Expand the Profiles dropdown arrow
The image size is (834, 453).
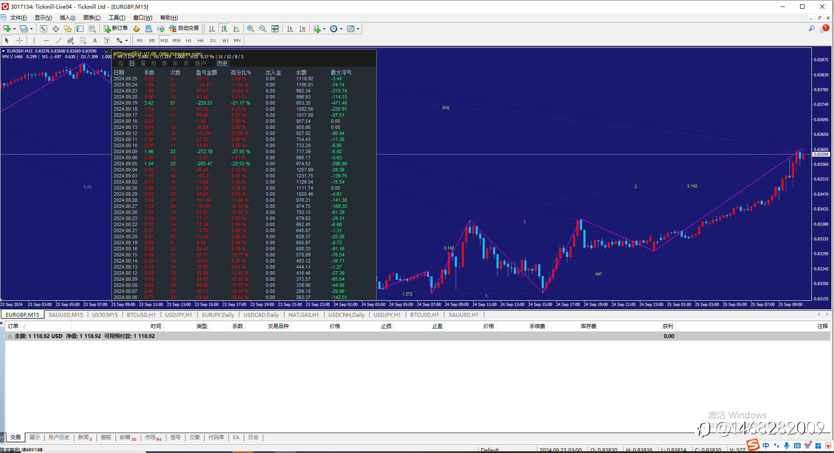point(31,29)
